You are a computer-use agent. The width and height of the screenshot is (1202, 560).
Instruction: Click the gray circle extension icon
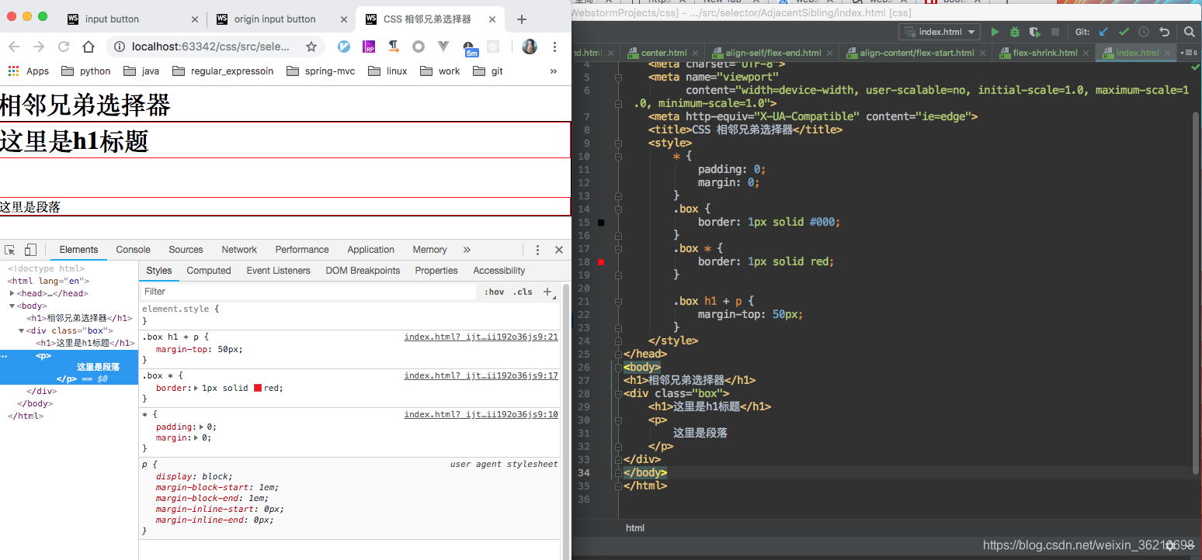pyautogui.click(x=419, y=47)
